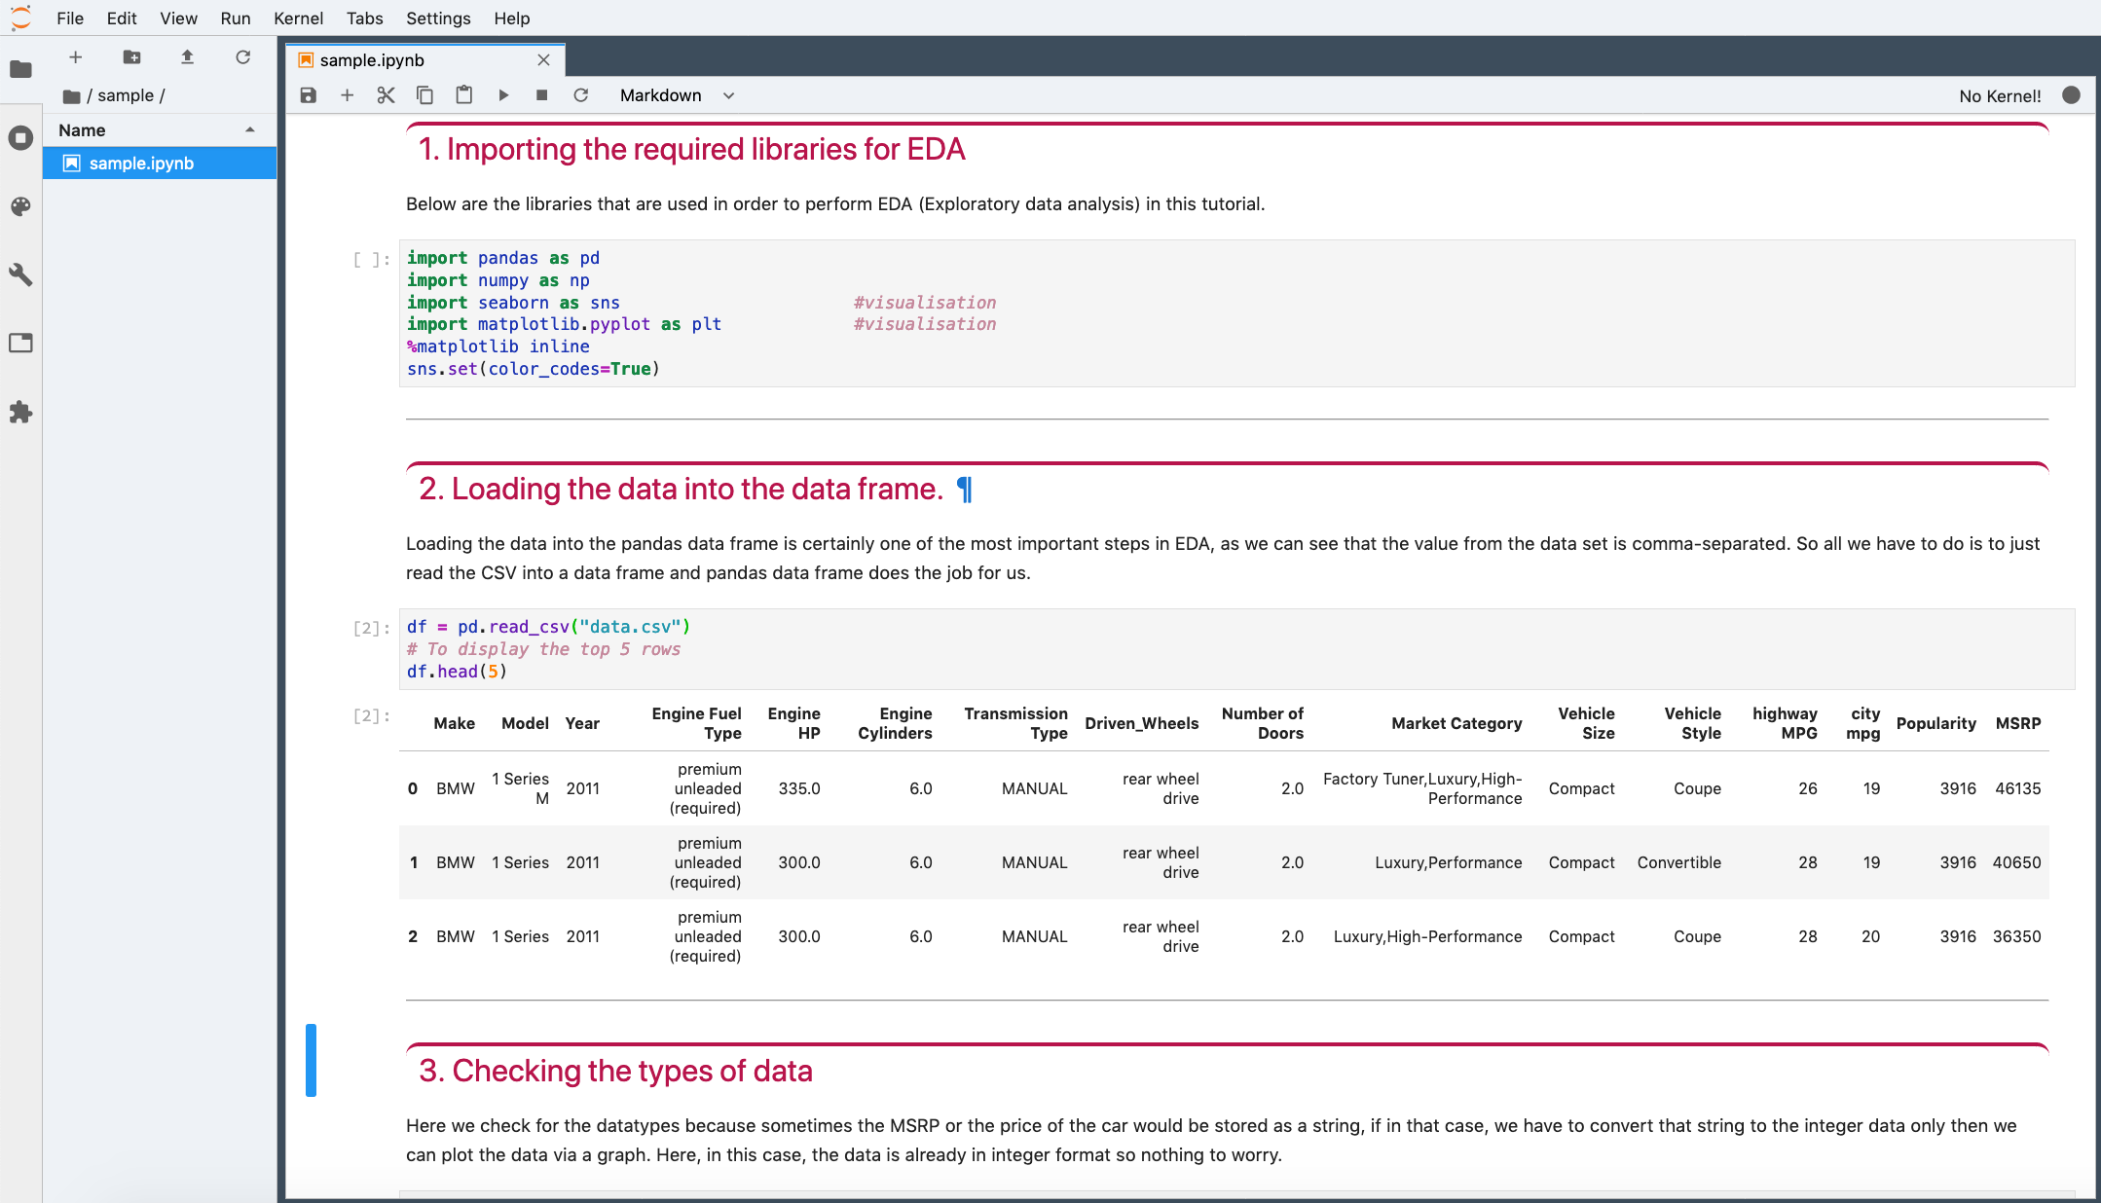
Task: Restart the kernel from the toolbar
Action: tap(581, 95)
